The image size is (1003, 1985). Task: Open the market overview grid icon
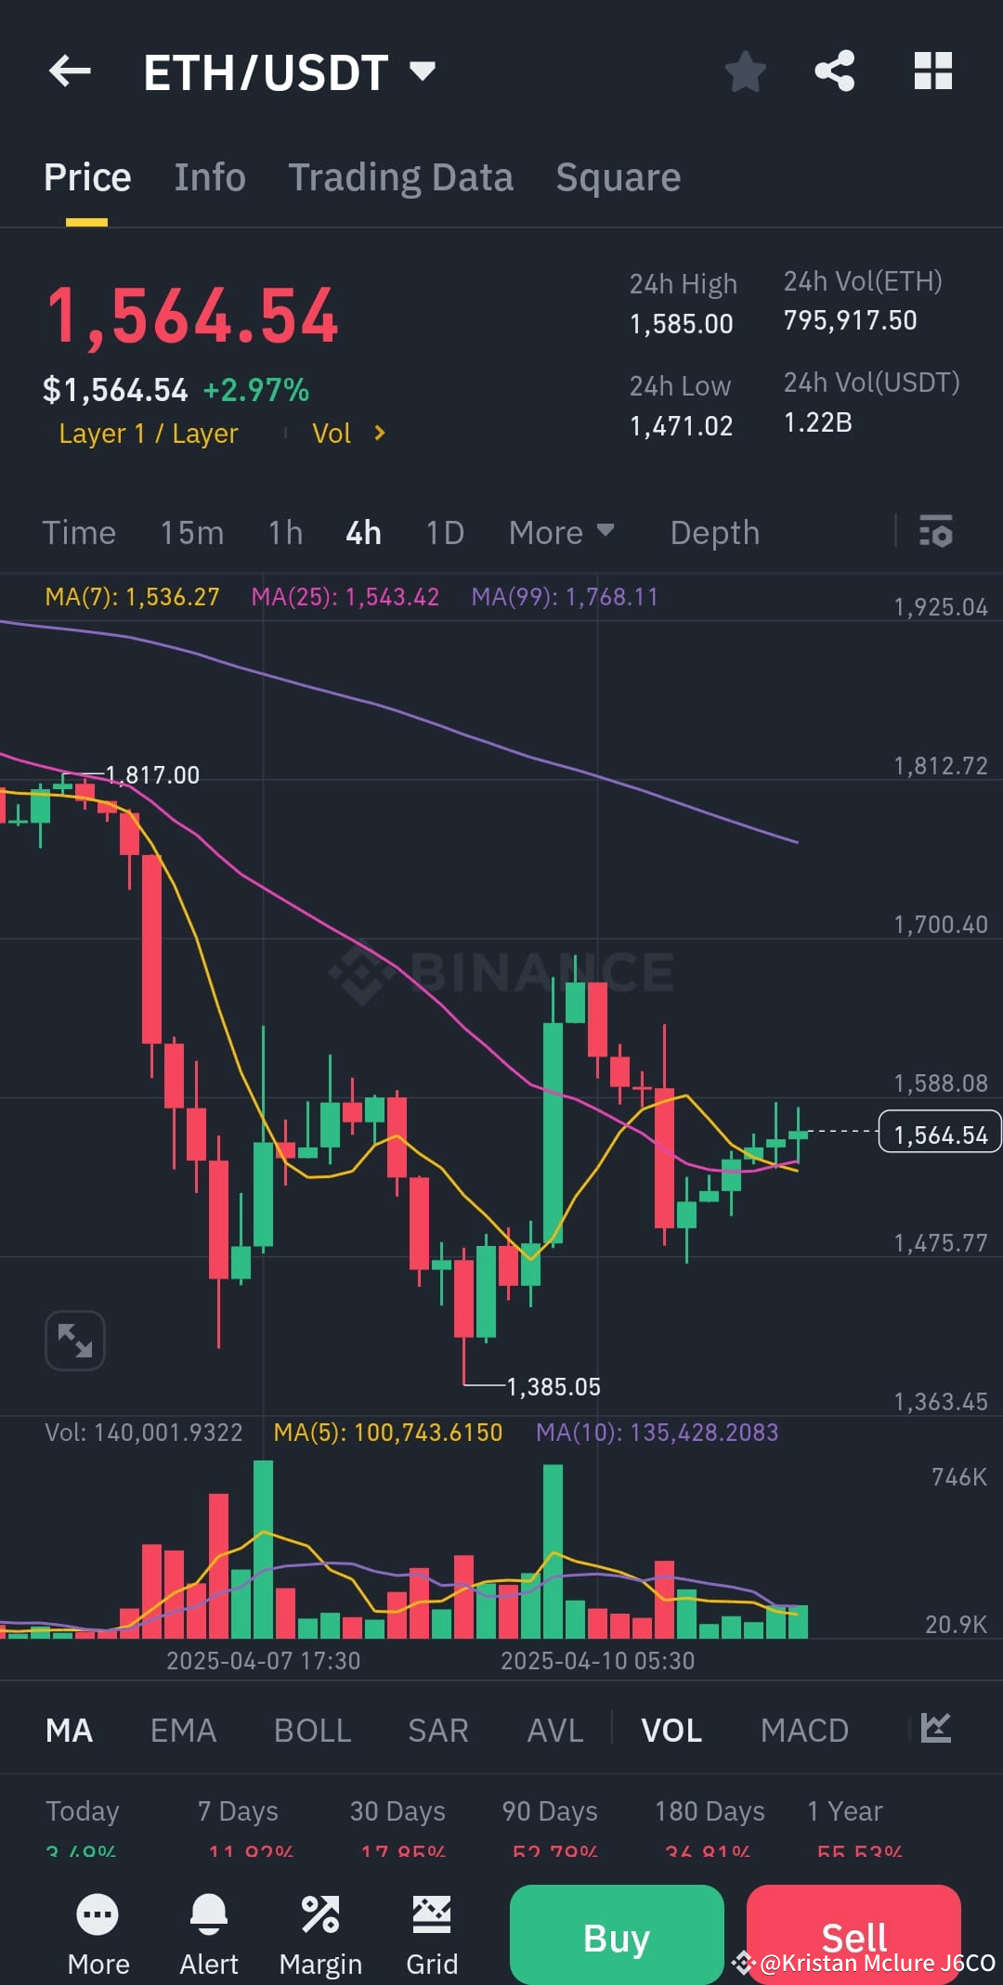click(x=932, y=71)
